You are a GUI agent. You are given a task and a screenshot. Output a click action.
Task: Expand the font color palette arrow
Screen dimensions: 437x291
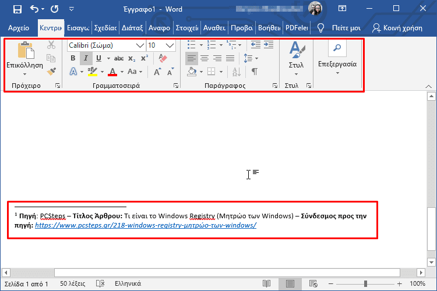tap(122, 72)
